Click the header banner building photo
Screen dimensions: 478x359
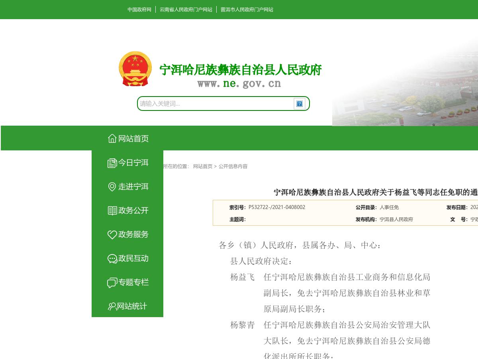pos(405,83)
